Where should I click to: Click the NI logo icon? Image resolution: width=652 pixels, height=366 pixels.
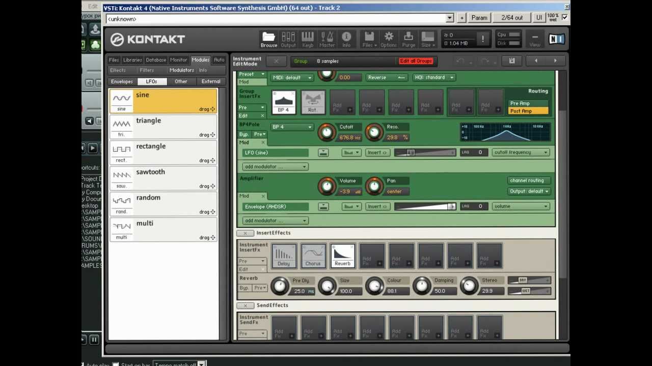(556, 39)
